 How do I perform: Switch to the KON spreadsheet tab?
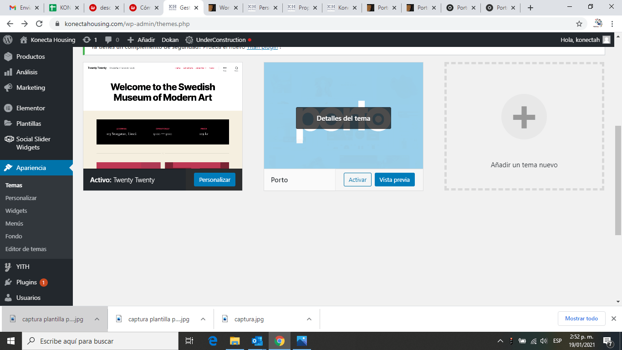pyautogui.click(x=64, y=8)
